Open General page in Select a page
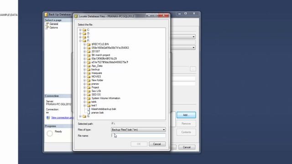 tap(54, 24)
